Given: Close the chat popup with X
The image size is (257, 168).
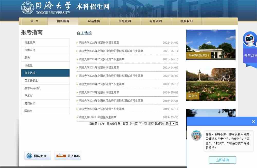Looking at the screenshot, I should 253,121.
